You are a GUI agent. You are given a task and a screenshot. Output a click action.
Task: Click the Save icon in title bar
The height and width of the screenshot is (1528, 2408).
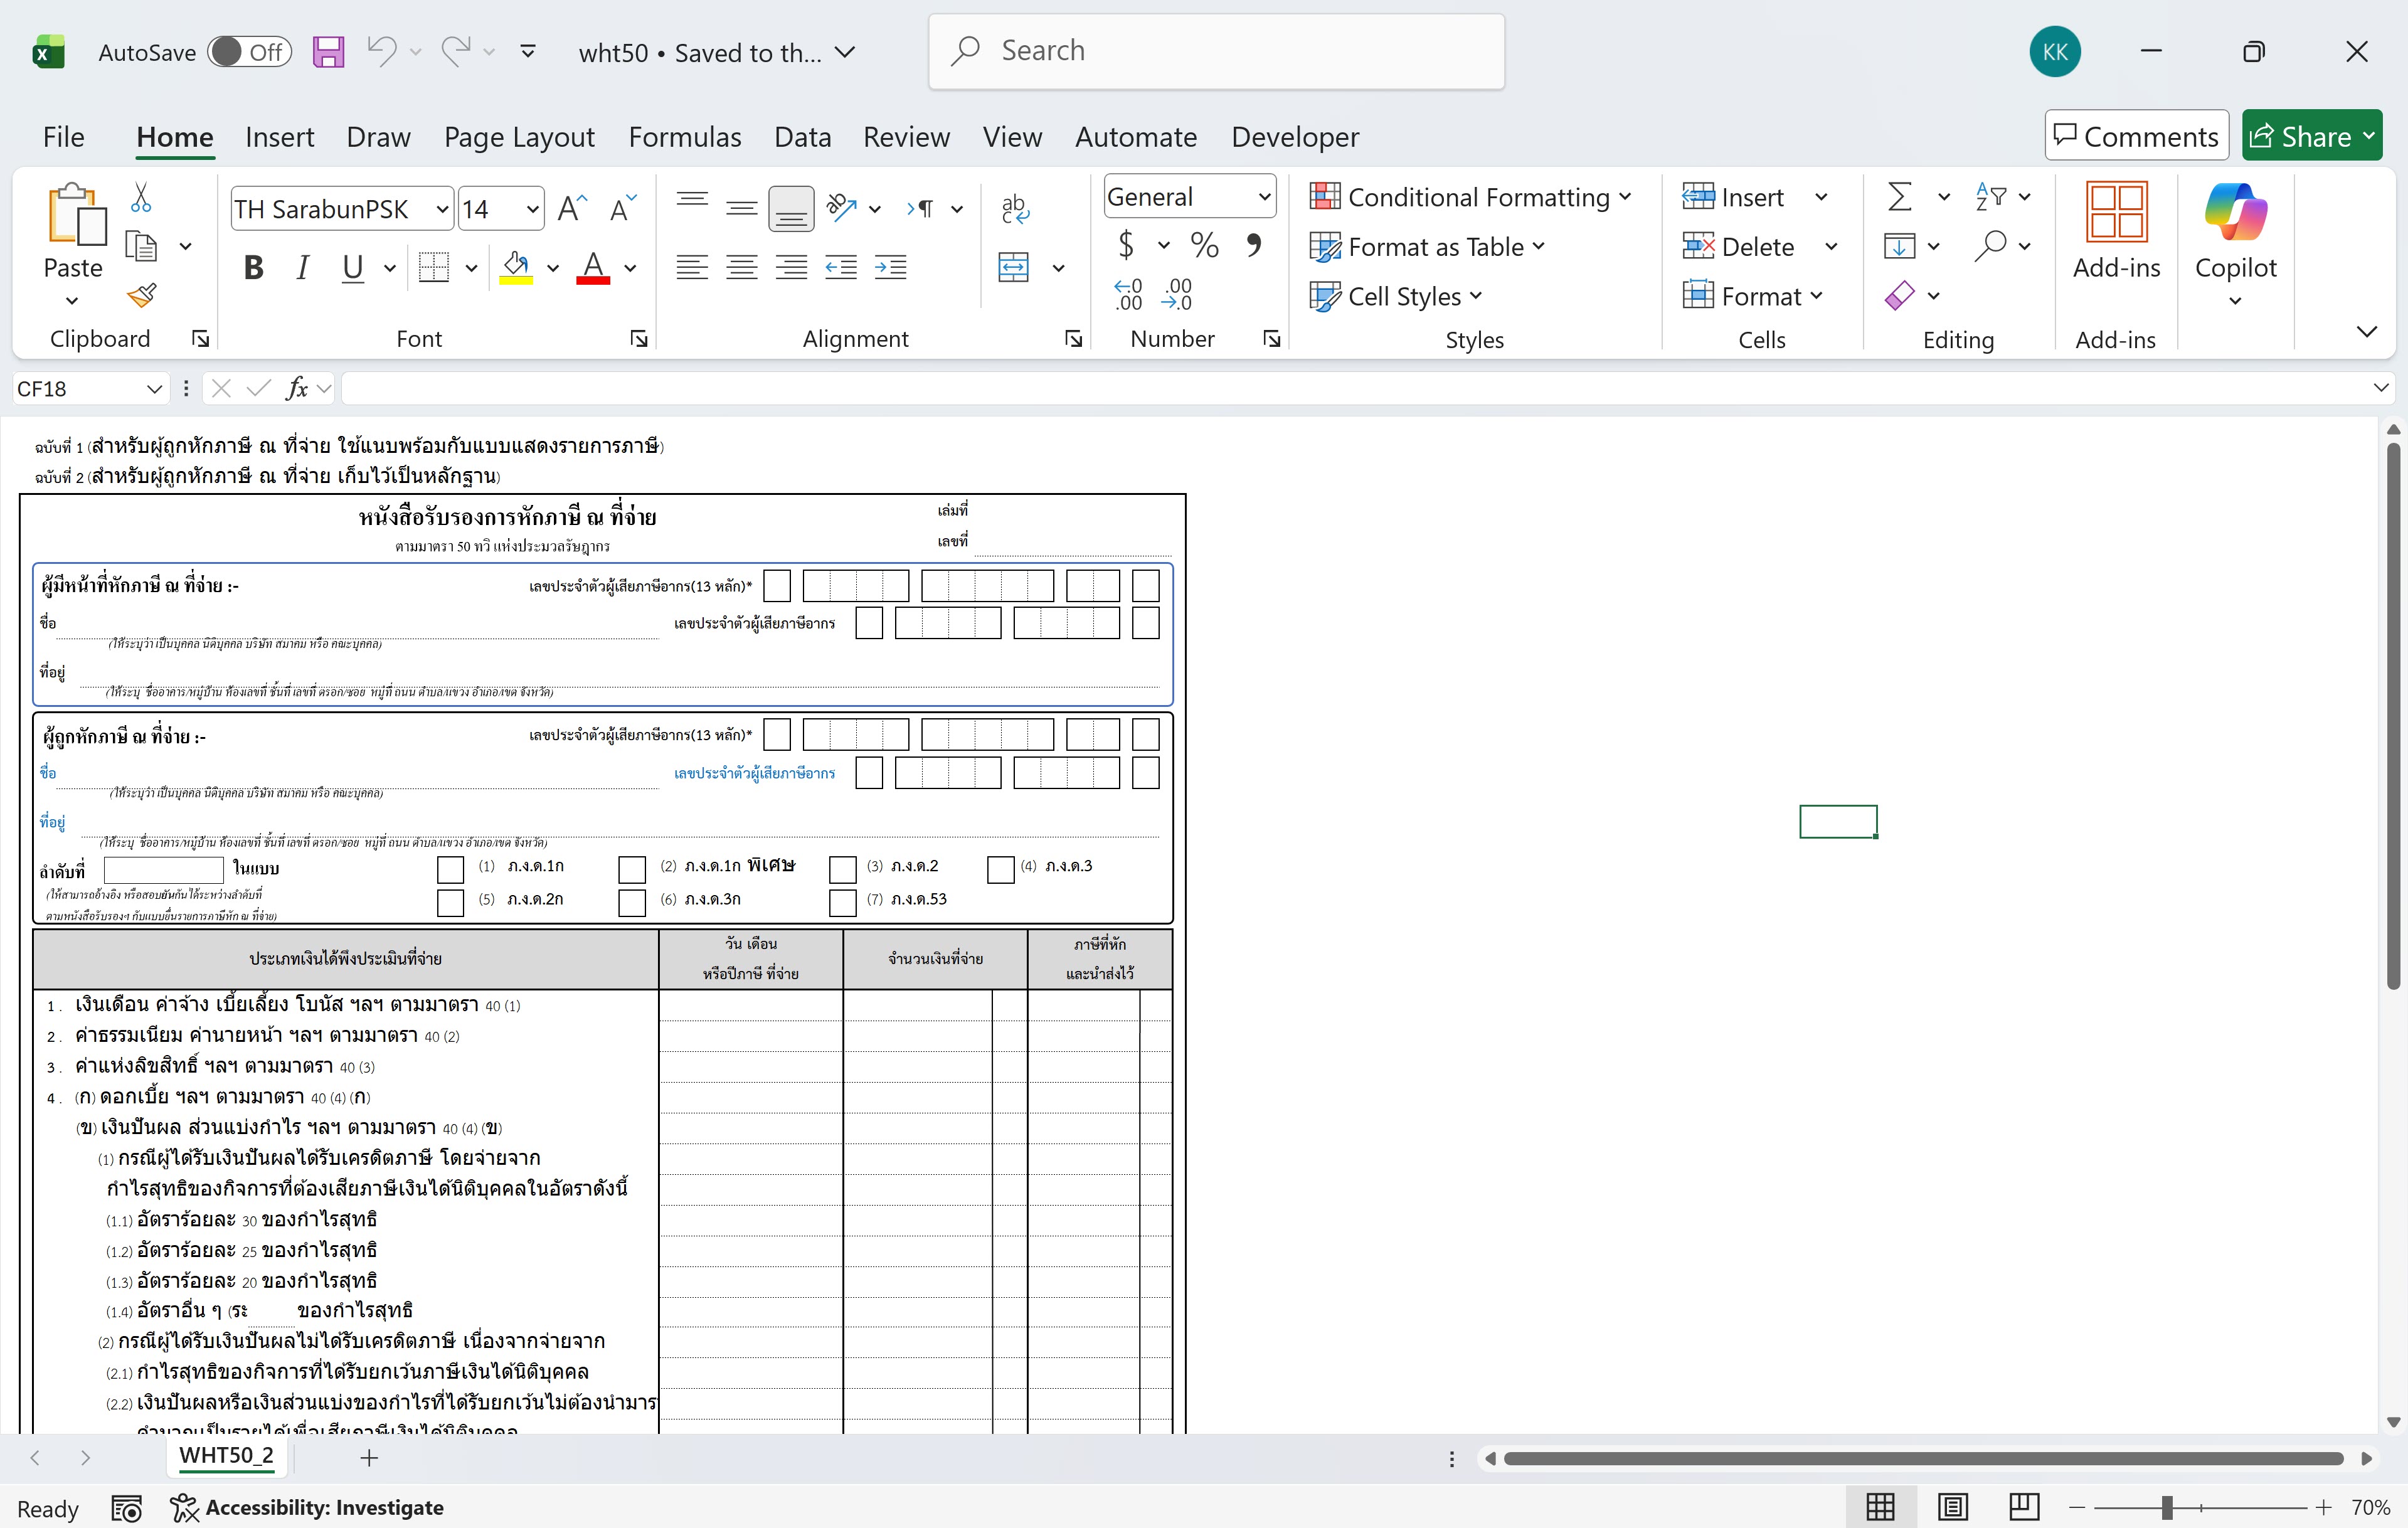[x=328, y=52]
